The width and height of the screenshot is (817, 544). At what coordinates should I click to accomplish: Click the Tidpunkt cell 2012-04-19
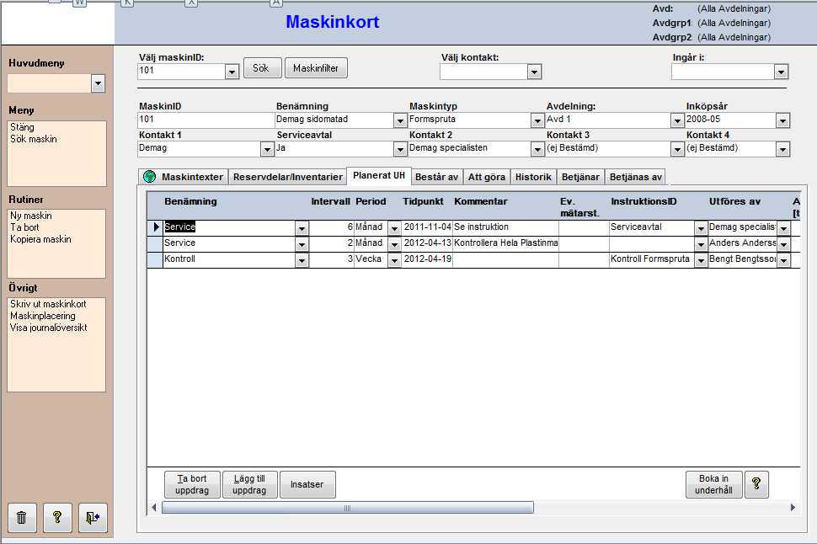click(x=427, y=259)
